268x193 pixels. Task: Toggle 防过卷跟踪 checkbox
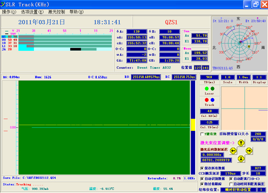point(202,184)
